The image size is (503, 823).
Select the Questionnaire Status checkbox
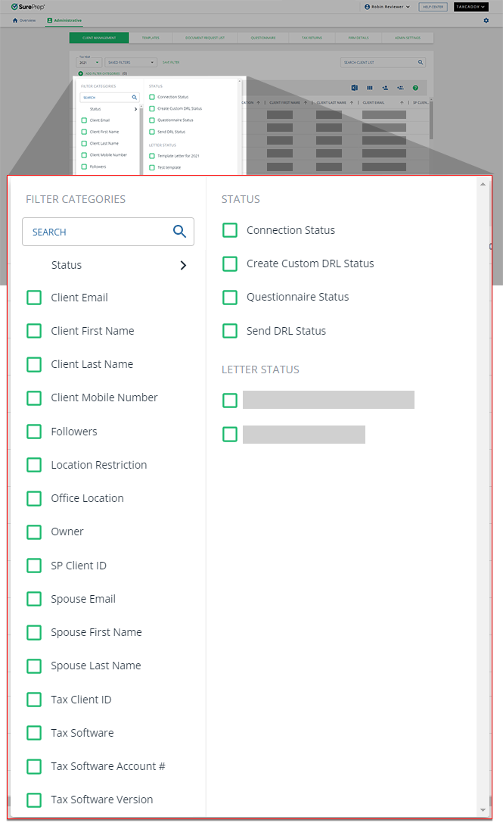pyautogui.click(x=230, y=297)
